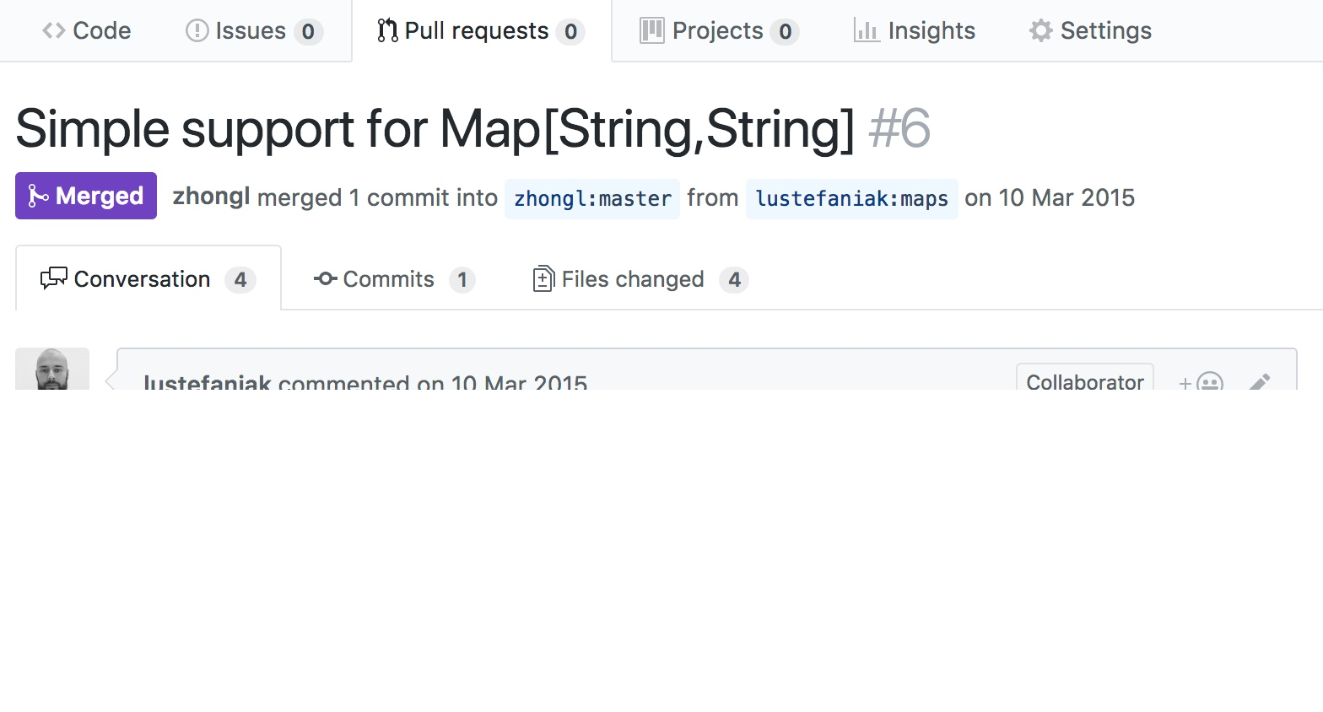
Task: Click the Files changed document icon
Action: pos(543,278)
